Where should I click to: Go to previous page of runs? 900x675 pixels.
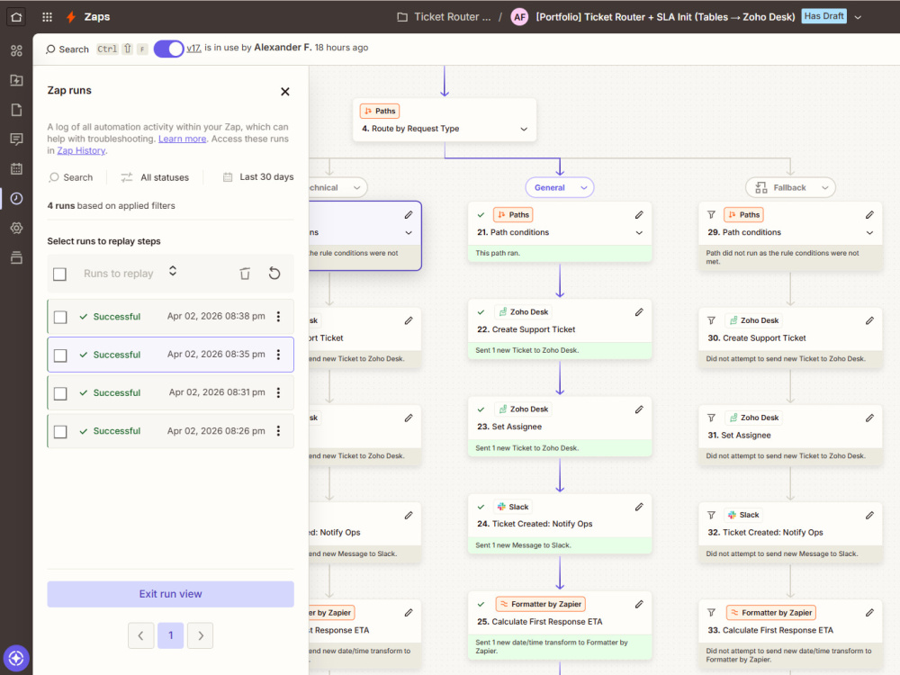140,635
